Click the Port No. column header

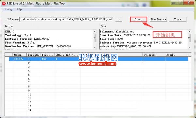(34, 55)
